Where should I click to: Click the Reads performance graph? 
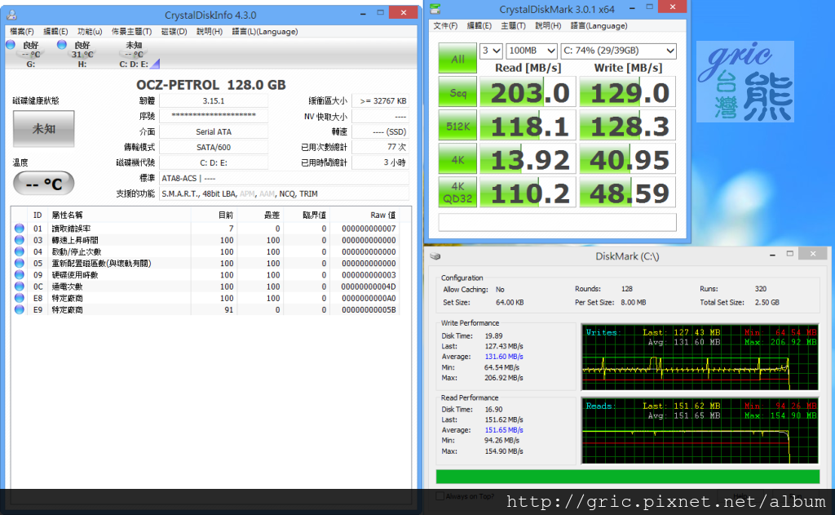[x=700, y=431]
